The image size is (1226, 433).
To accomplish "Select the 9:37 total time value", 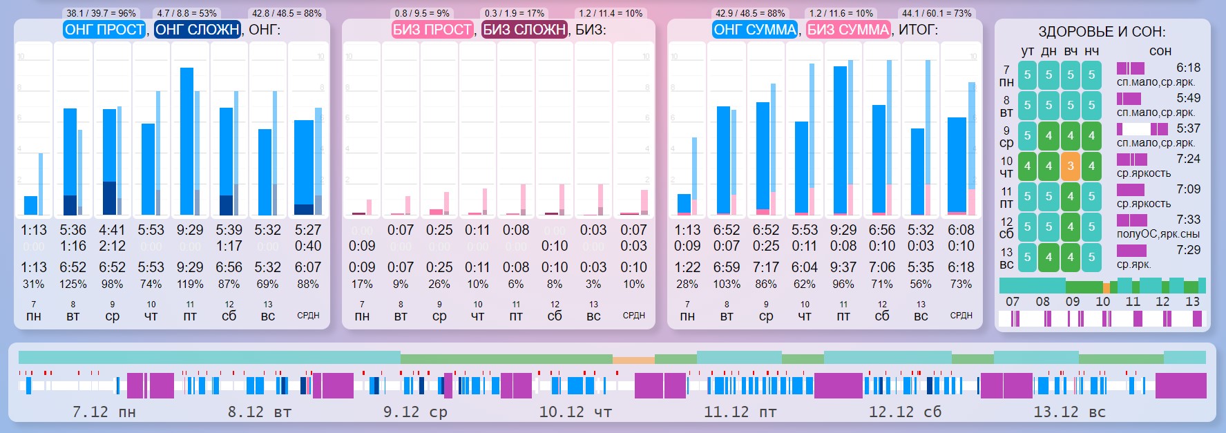I will (843, 267).
